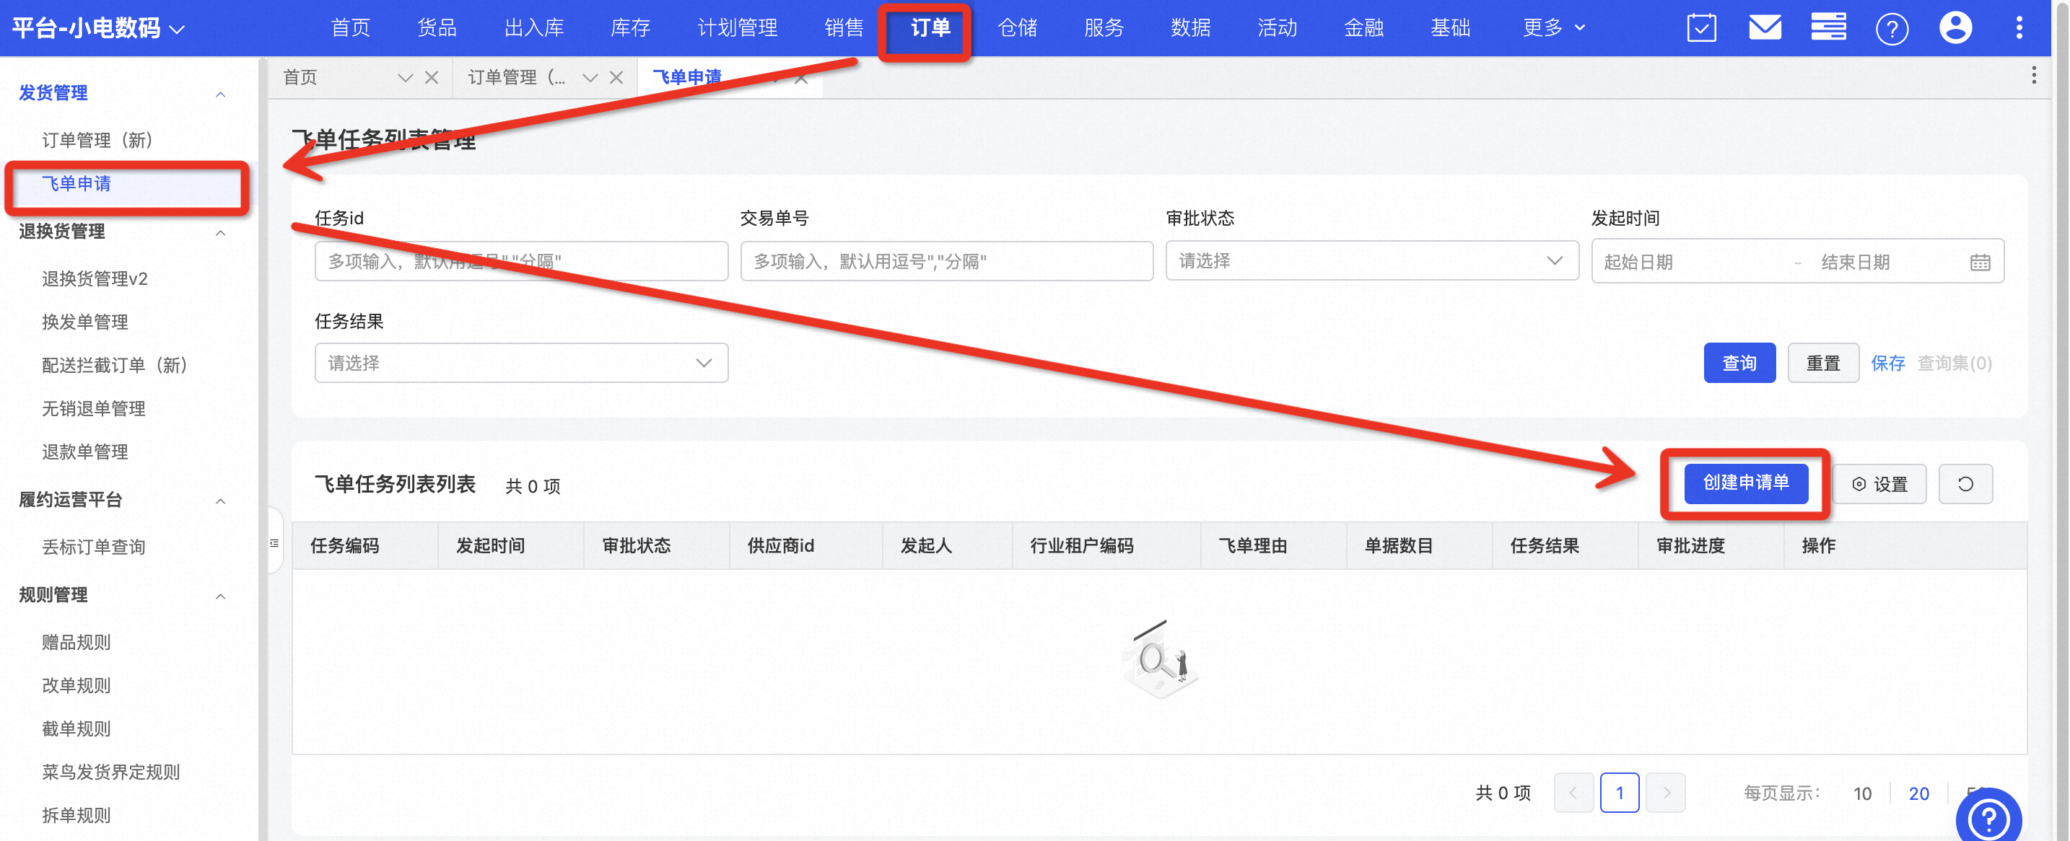Screen dimensions: 2070x841
Task: Show 10 items per page
Action: pyautogui.click(x=1862, y=793)
